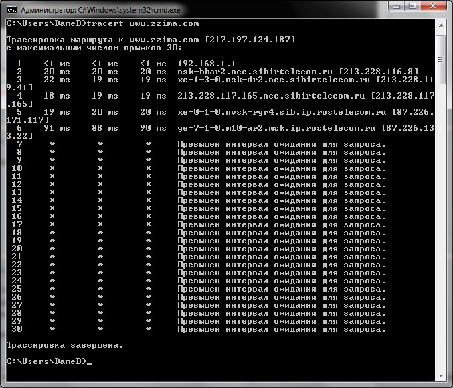Click hop 1 address '192.168.1.1'
Image resolution: width=453 pixels, height=388 pixels.
[x=207, y=64]
